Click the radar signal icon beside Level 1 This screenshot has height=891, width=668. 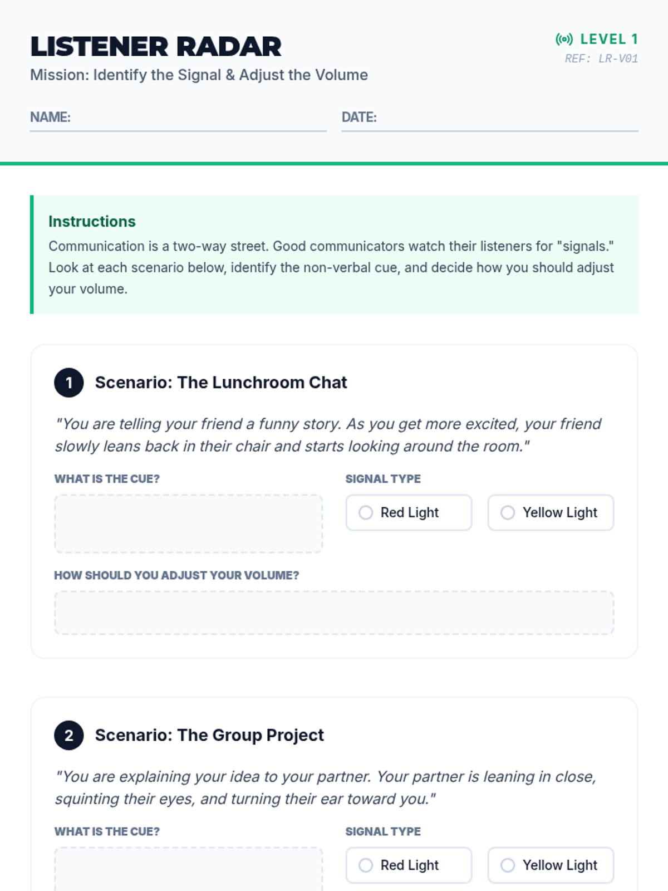click(564, 39)
